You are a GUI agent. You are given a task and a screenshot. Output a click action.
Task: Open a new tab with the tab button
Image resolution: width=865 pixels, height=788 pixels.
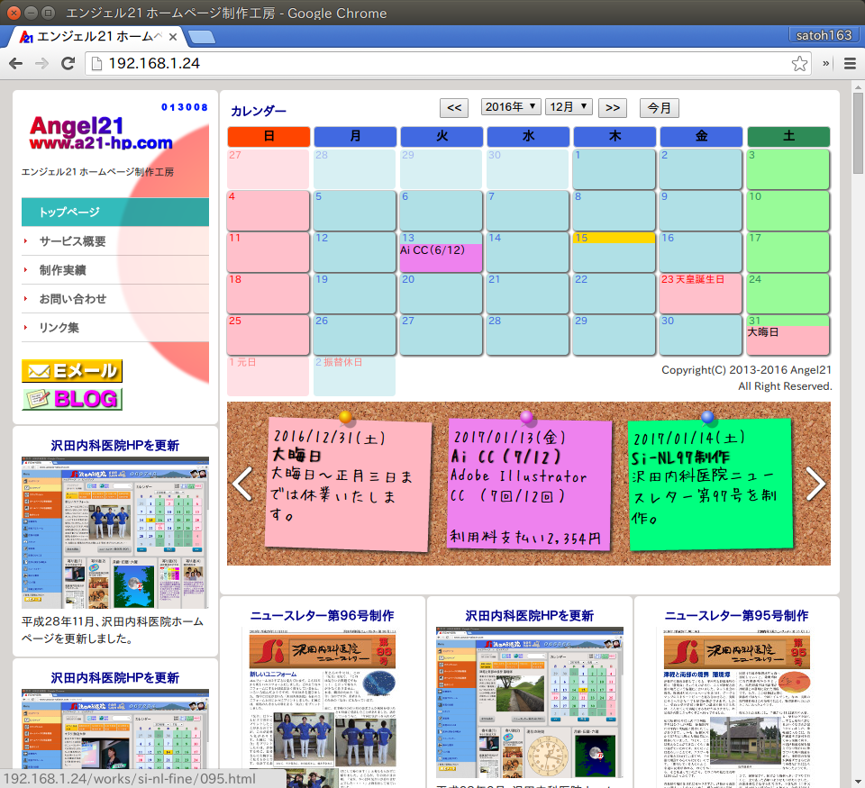point(201,37)
